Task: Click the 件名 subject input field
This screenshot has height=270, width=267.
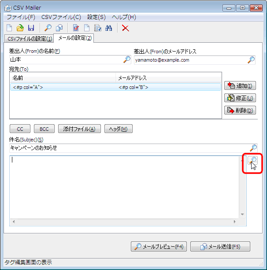Action: [128, 148]
